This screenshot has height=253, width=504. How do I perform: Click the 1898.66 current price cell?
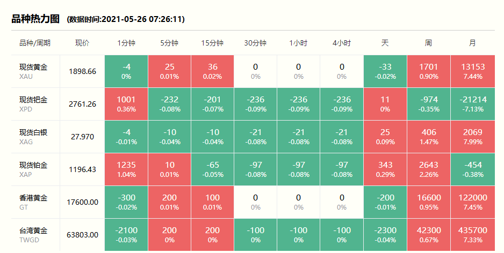pos(82,71)
